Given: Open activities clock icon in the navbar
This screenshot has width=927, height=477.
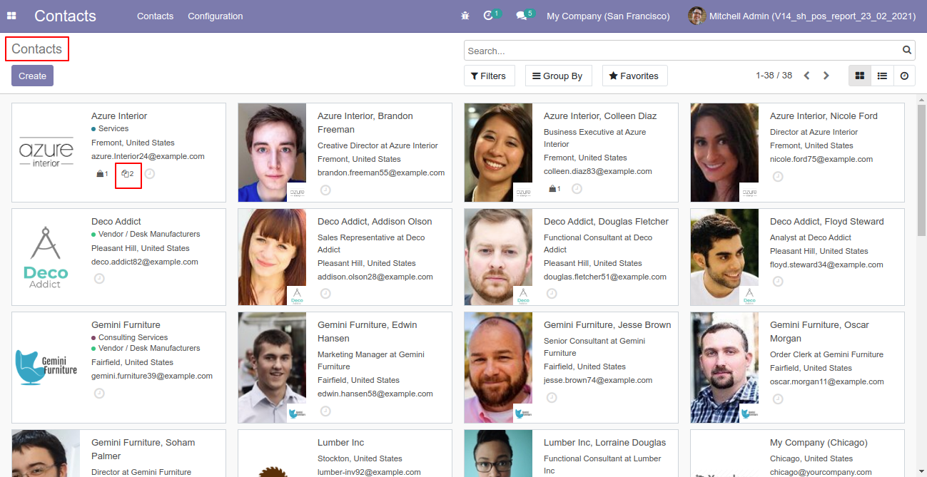Looking at the screenshot, I should click(488, 16).
